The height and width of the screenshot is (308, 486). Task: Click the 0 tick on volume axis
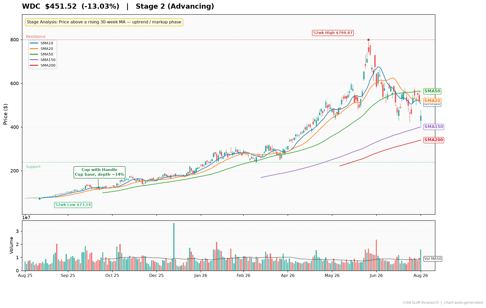[17, 271]
